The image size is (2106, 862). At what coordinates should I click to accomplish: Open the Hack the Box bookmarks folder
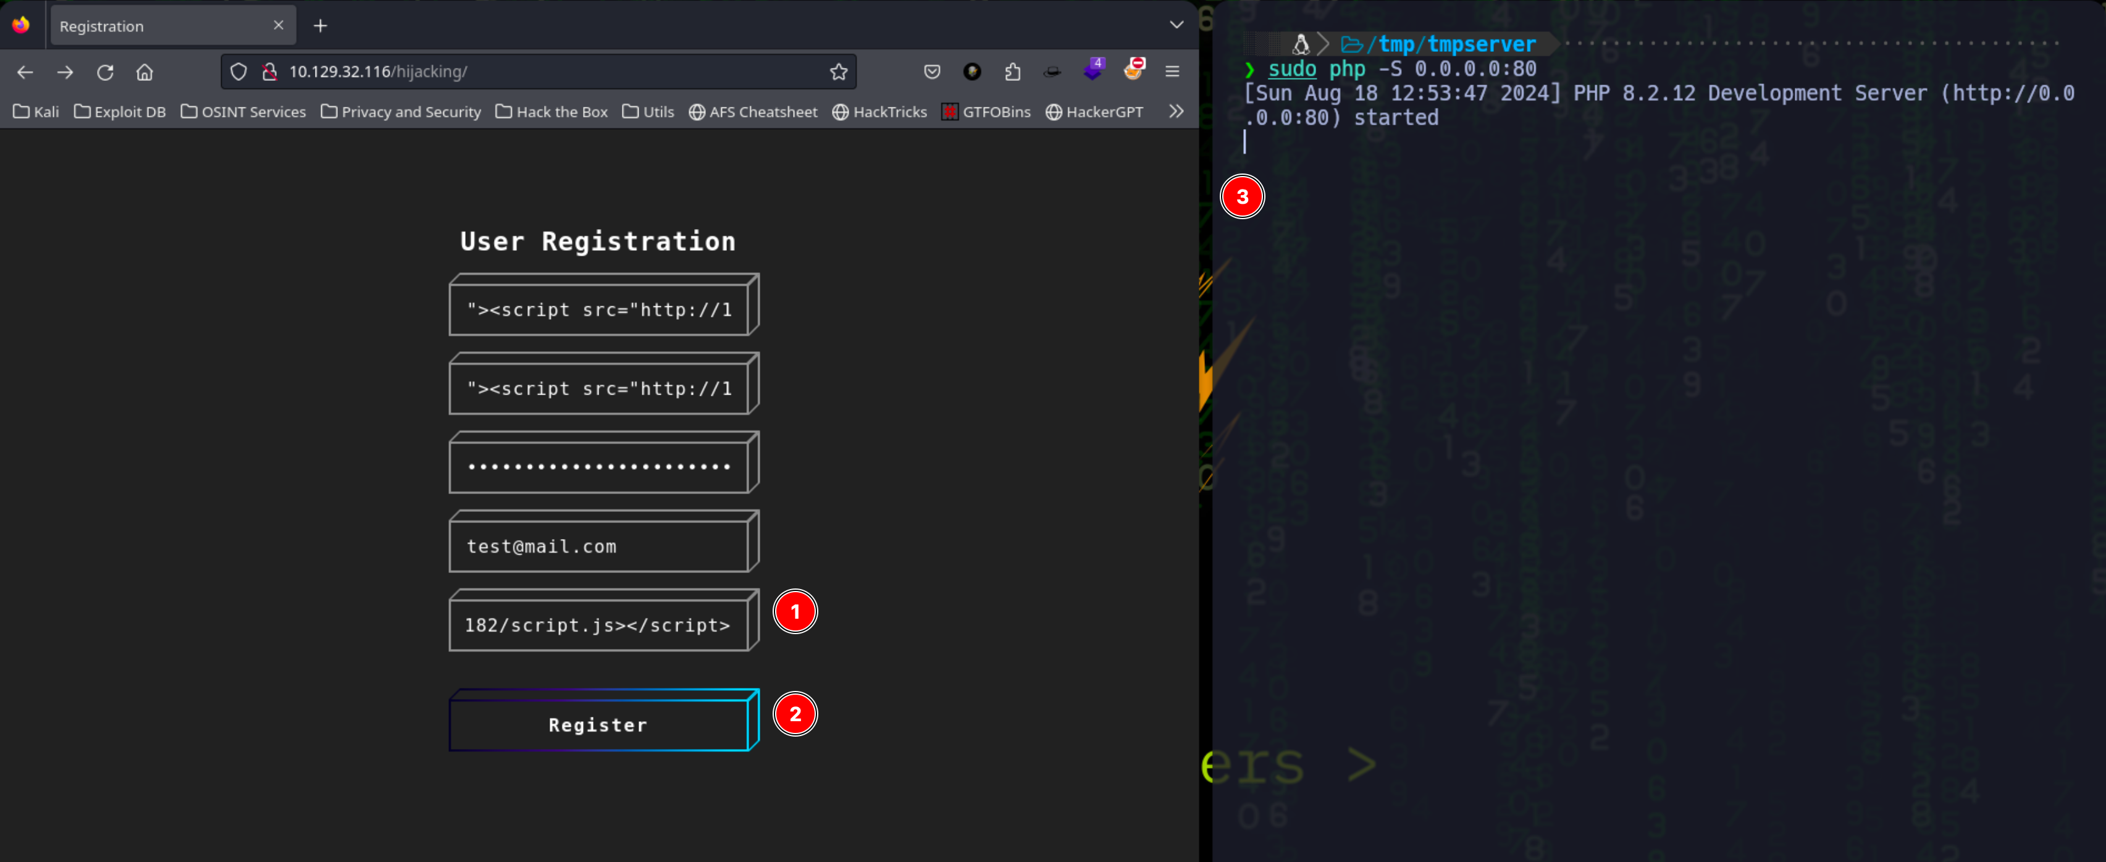(x=552, y=112)
